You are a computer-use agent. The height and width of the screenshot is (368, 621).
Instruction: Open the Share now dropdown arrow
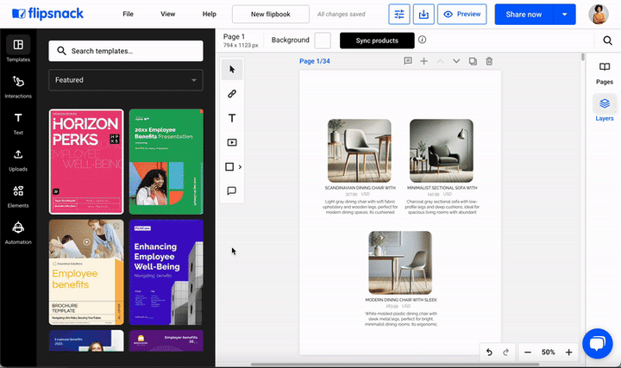[565, 15]
